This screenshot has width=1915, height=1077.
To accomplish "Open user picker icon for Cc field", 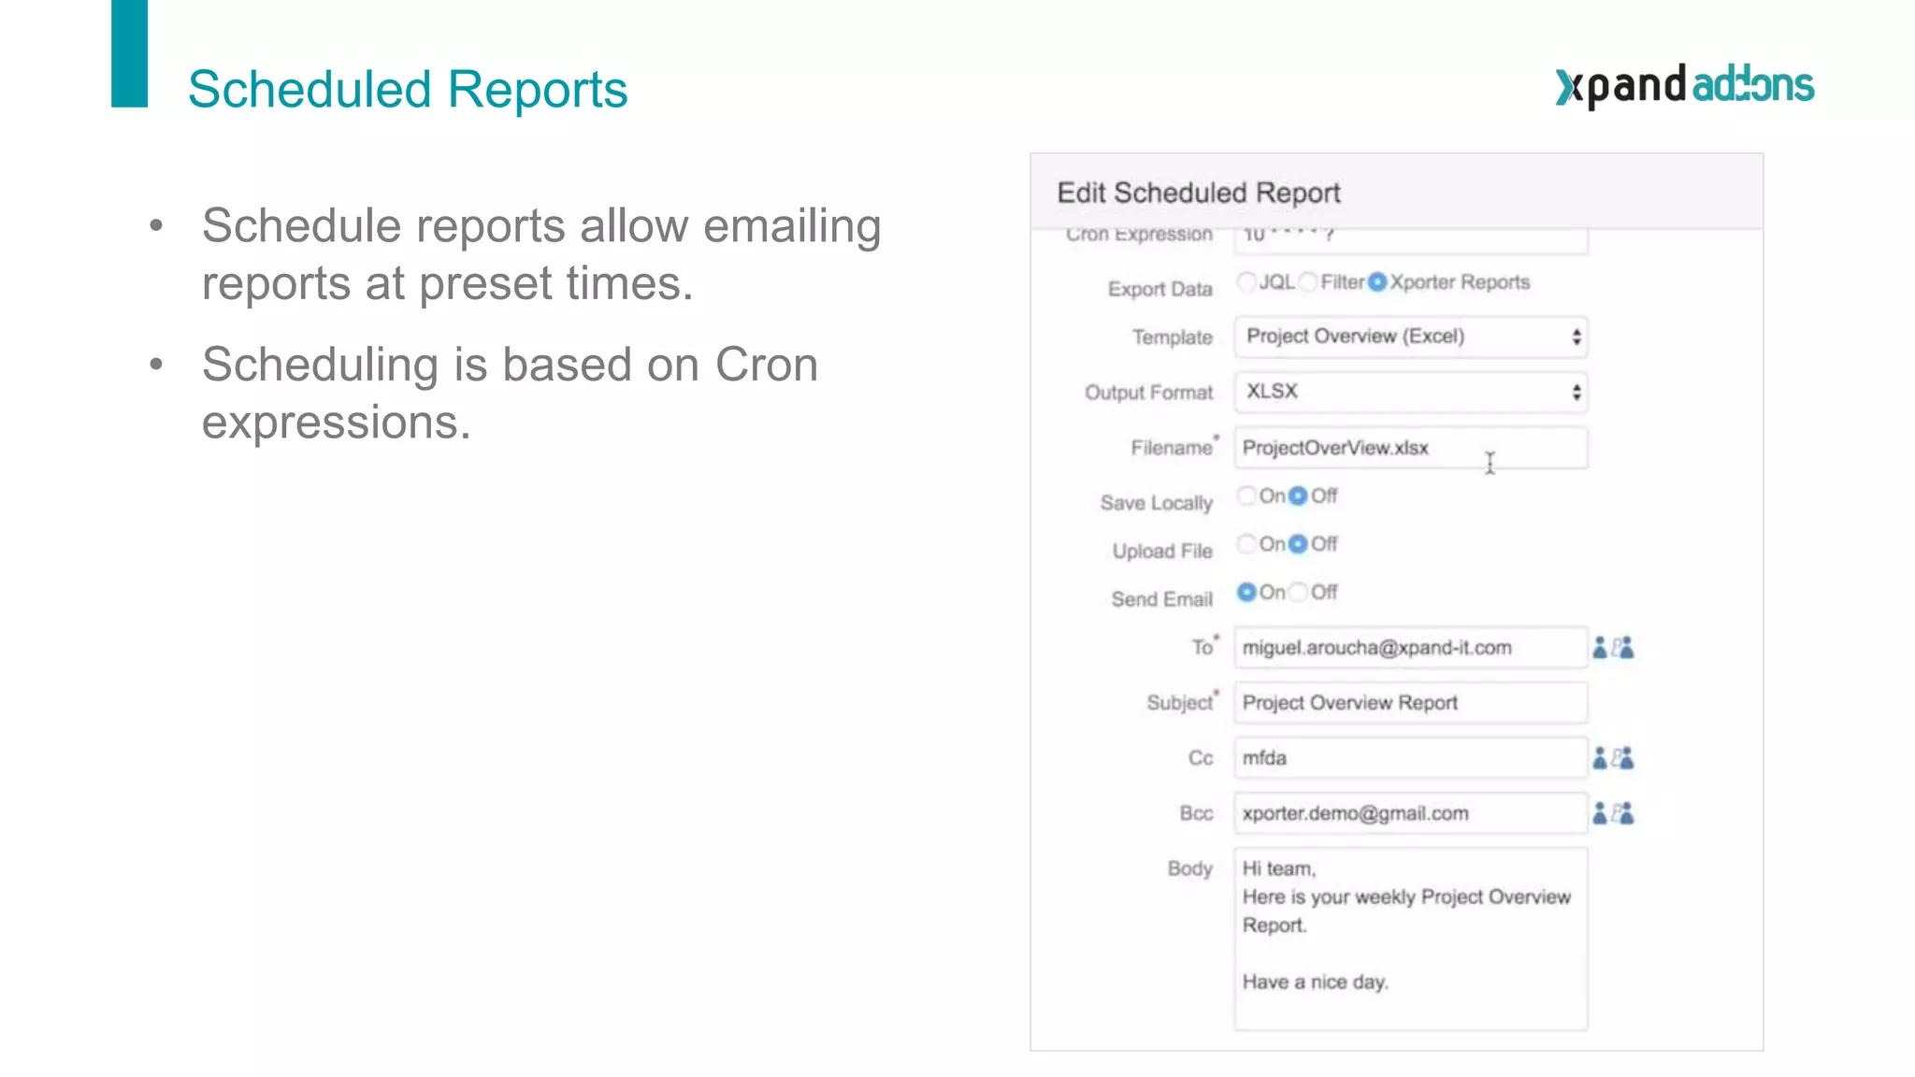I will pyautogui.click(x=1600, y=758).
